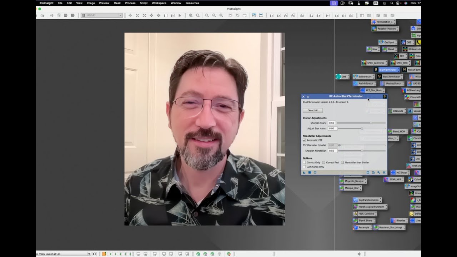The width and height of the screenshot is (457, 257).
Task: Adjust the Sharpen Stars slider
Action: coord(361,123)
